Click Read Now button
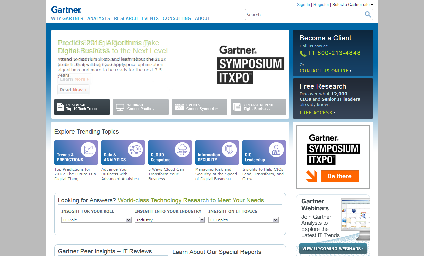Screen dimensions: 424x256 [x=73, y=90]
